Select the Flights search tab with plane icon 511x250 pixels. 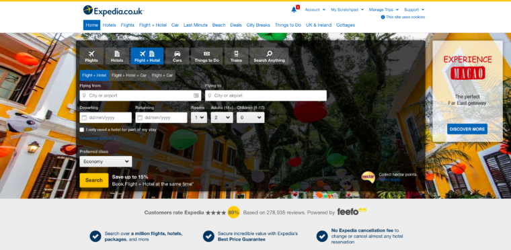(x=91, y=56)
